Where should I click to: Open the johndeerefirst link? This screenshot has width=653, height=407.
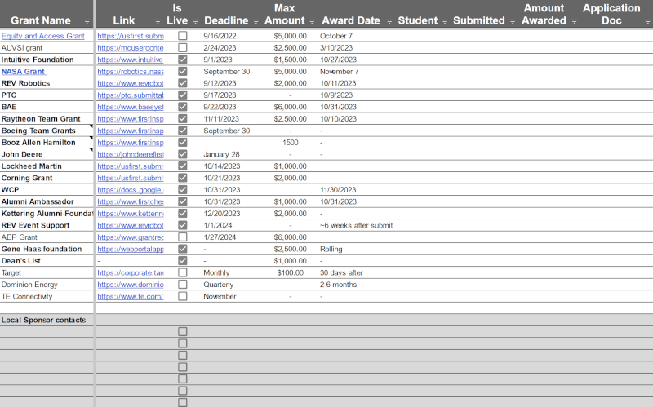pos(131,154)
